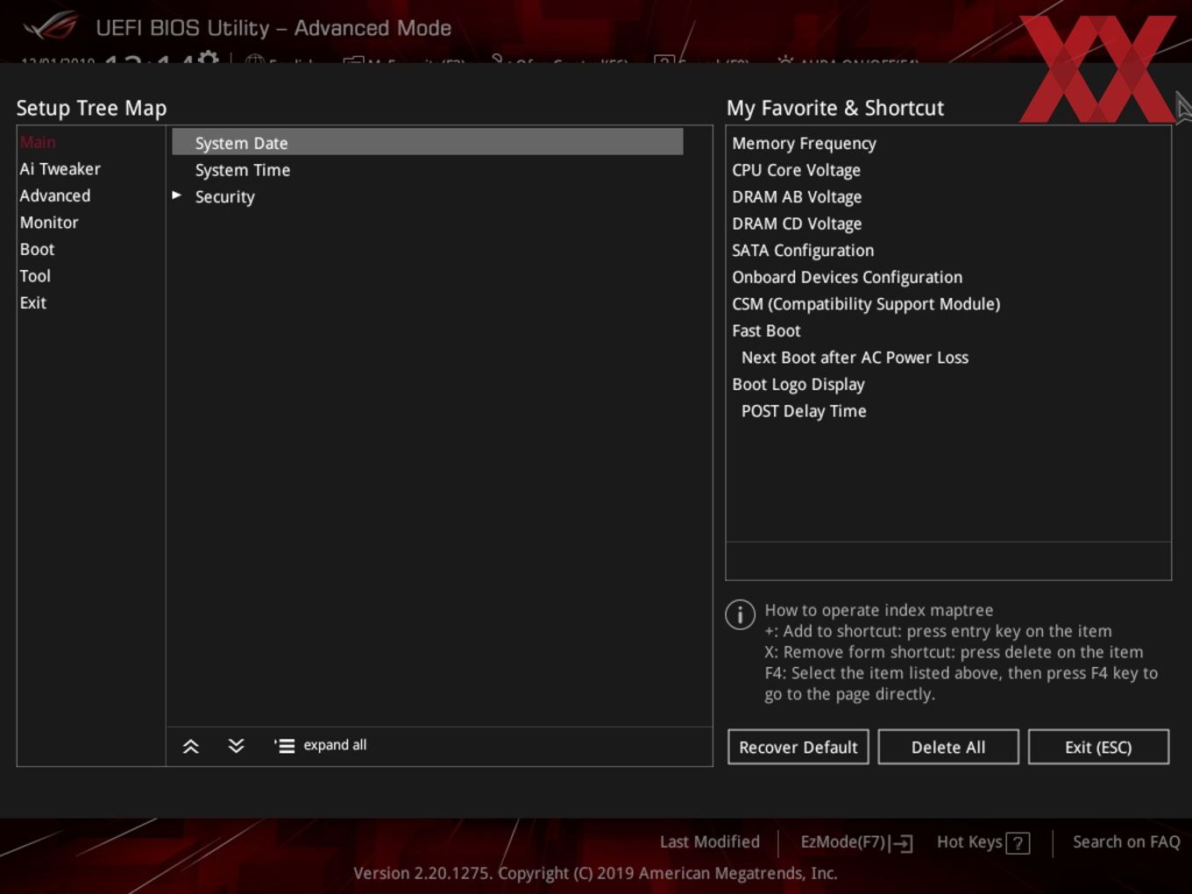Switch to EzMode(F7)
Screen dimensions: 1192x894
pyautogui.click(x=843, y=842)
